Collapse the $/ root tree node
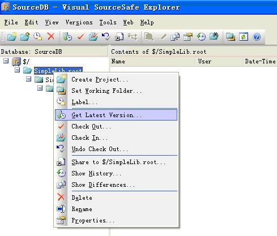Viewport: 277px width, 236px height. (x=6, y=61)
